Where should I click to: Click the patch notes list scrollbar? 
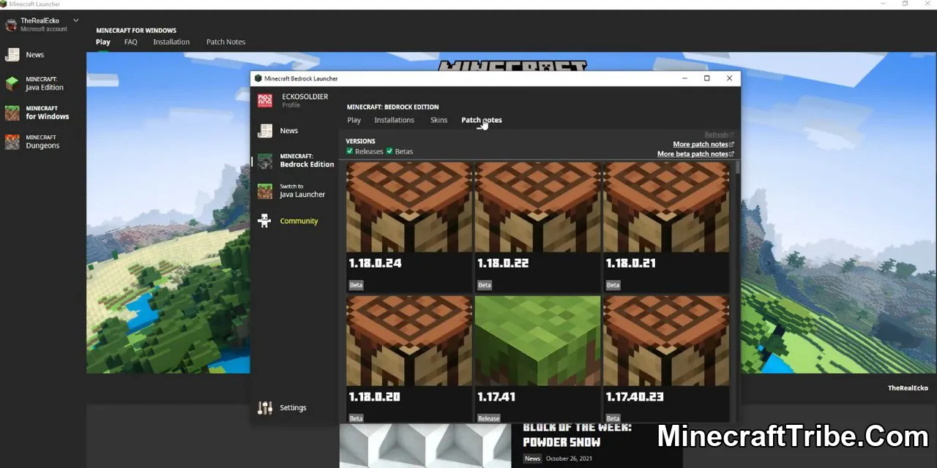[737, 167]
